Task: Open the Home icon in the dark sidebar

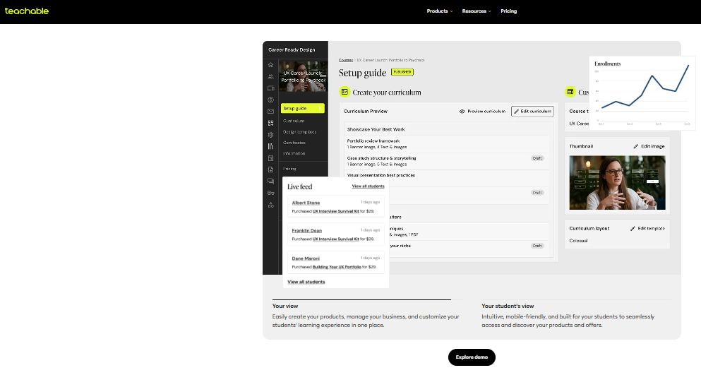Action: coord(270,65)
